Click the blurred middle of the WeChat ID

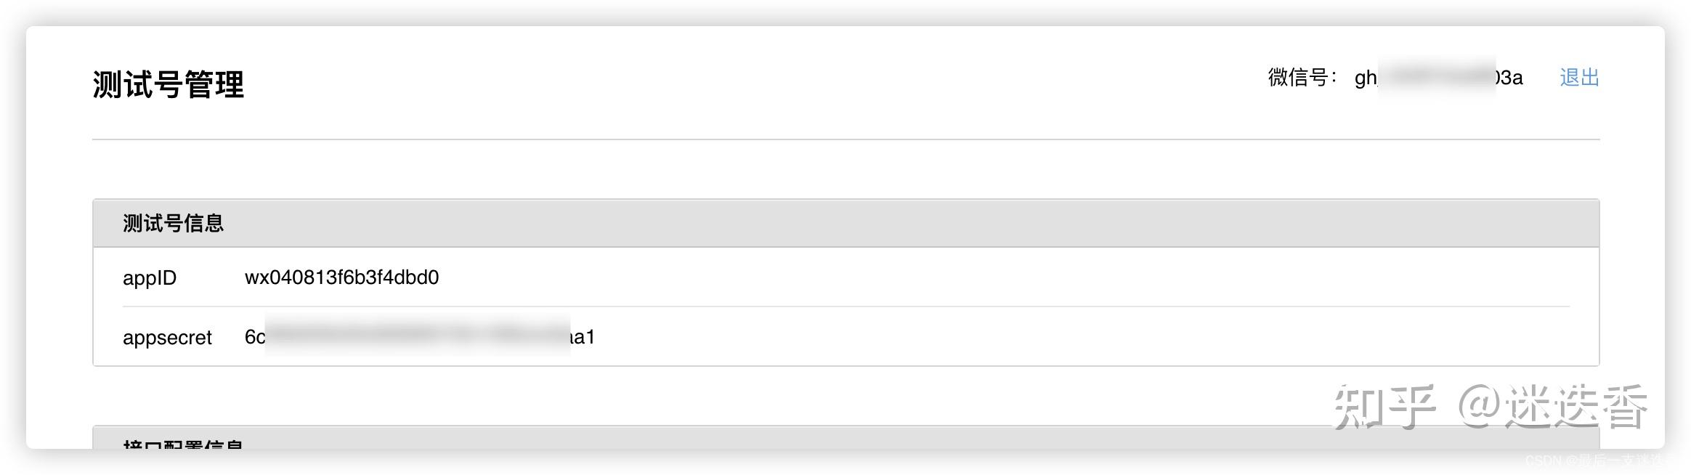1437,78
